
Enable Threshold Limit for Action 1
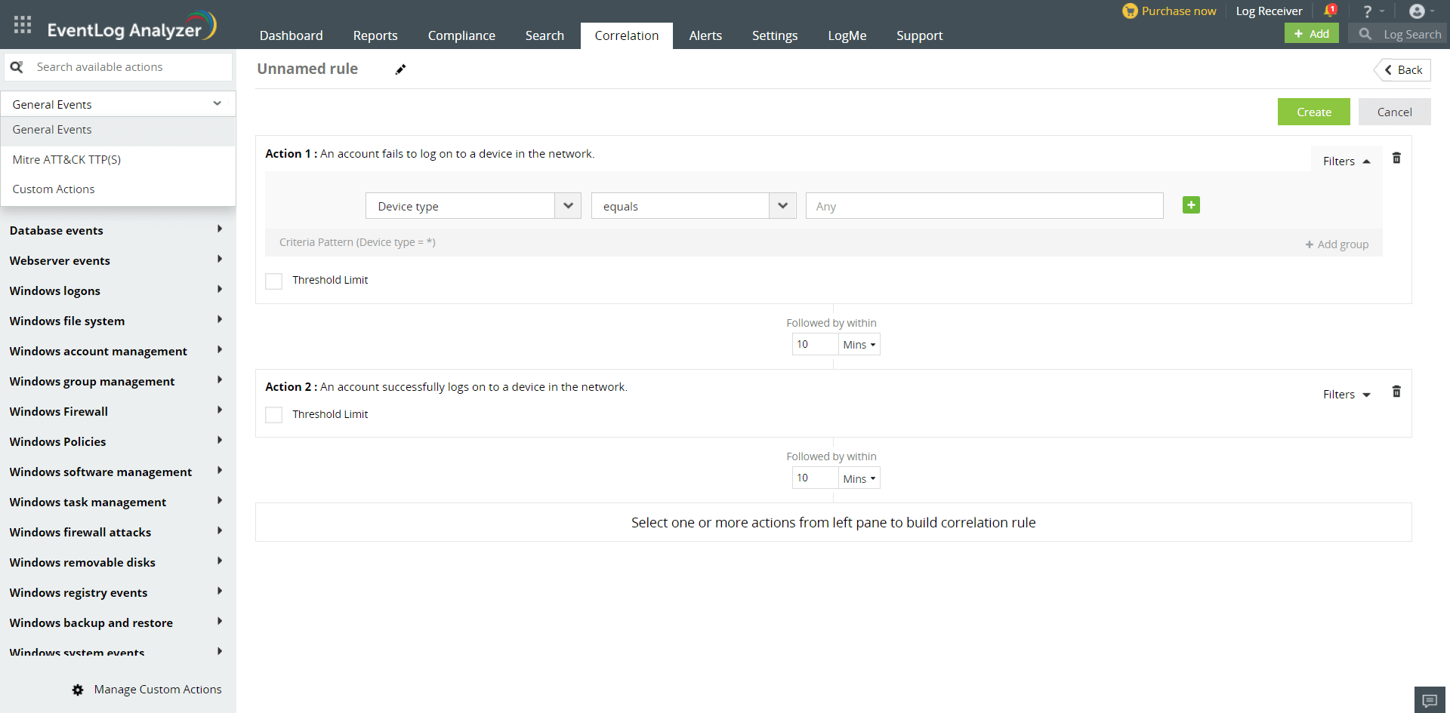274,281
